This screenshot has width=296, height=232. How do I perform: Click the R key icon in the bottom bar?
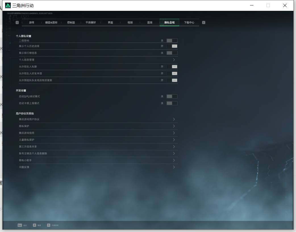34,225
